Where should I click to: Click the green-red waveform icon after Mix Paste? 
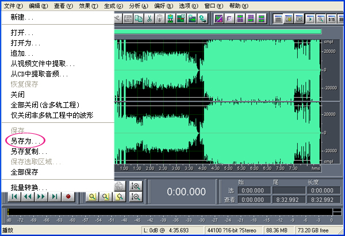click(181, 19)
